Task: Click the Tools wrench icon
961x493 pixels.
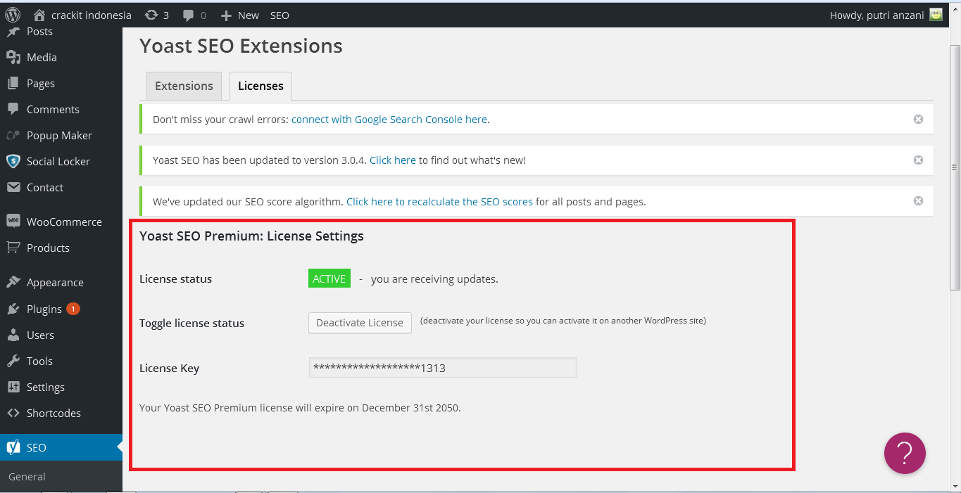Action: coord(13,361)
